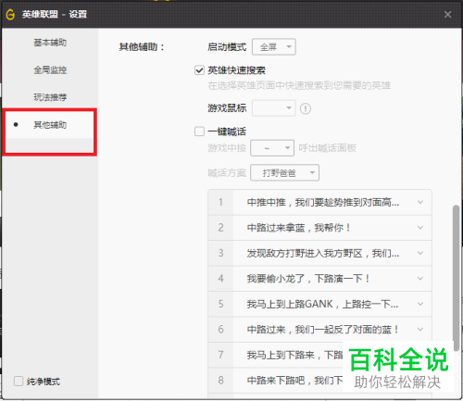This screenshot has height=401, width=463.
Task: Open the 玩法推荐 settings section
Action: click(x=50, y=97)
